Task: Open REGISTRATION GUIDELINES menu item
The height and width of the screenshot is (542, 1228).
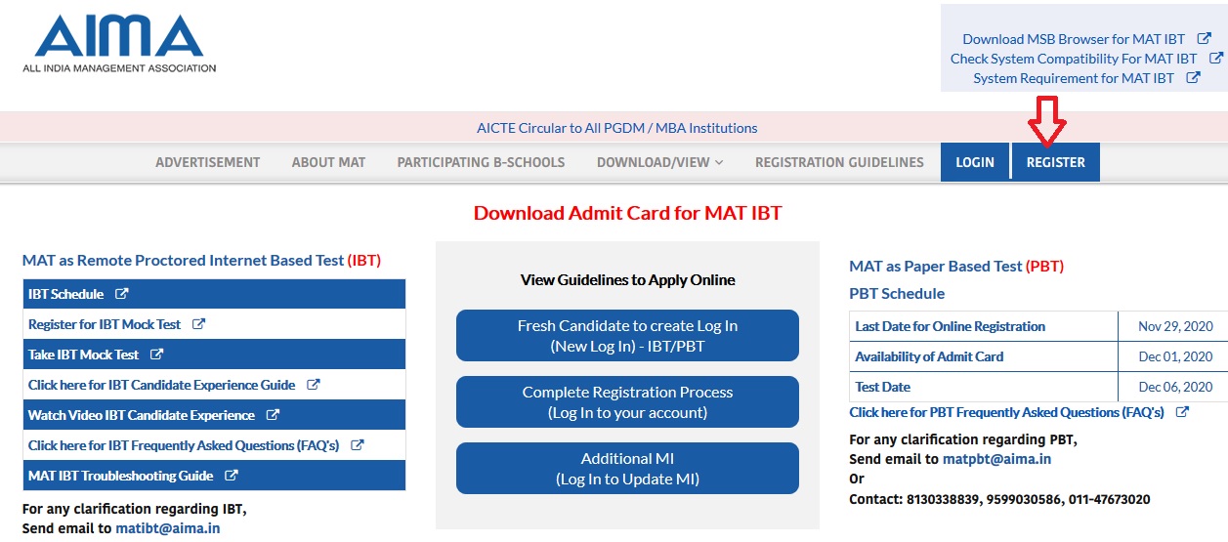Action: (x=839, y=162)
